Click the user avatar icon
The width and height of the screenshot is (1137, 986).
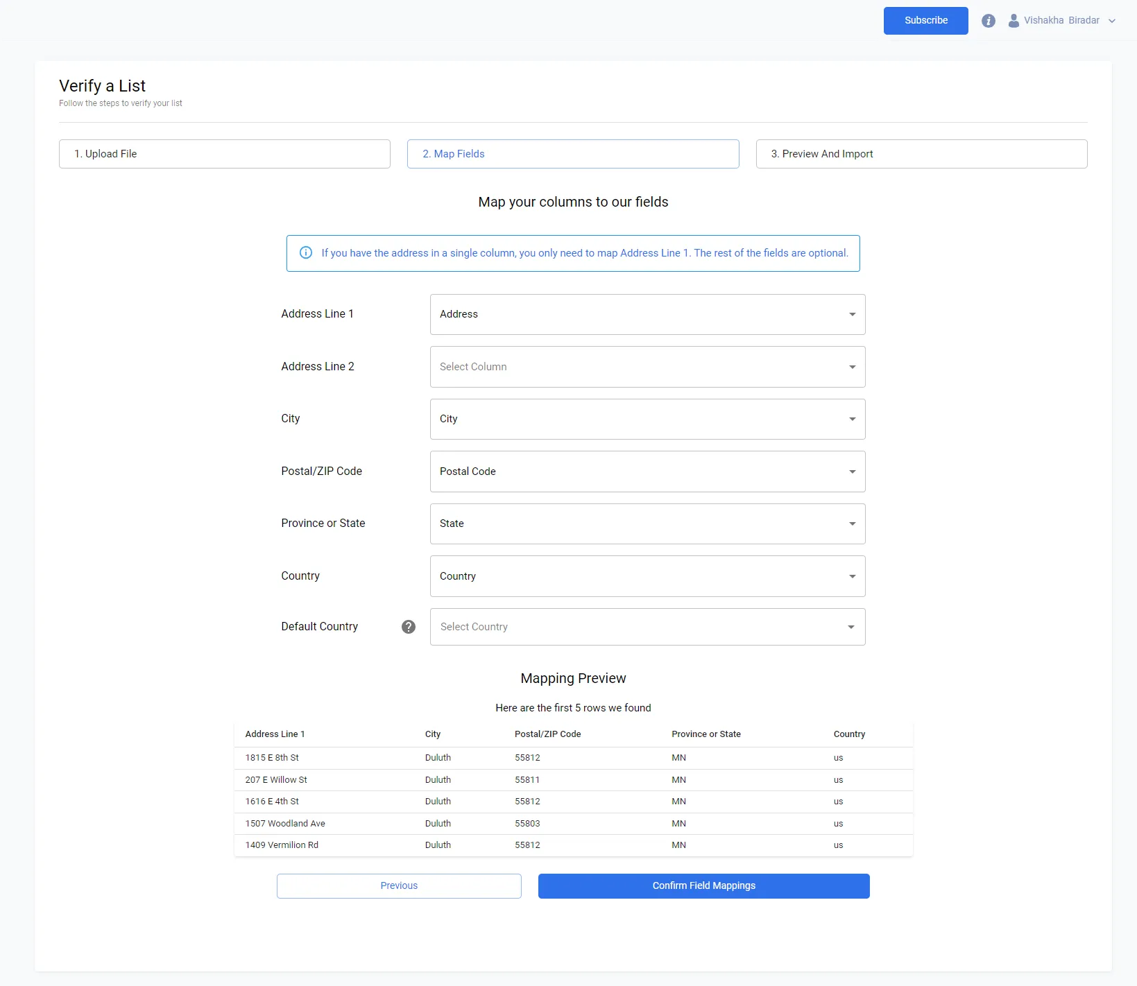[1014, 21]
